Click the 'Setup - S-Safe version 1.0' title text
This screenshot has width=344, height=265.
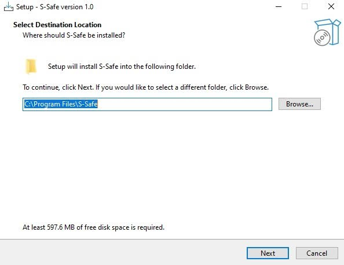pos(55,7)
